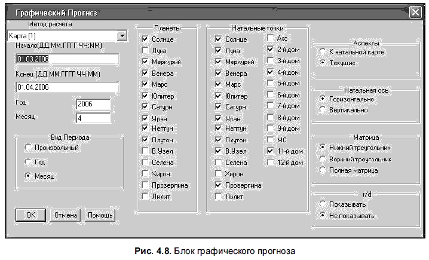The height and width of the screenshot is (260, 429).
Task: Set natal axis to Вертикально
Action: 323,110
